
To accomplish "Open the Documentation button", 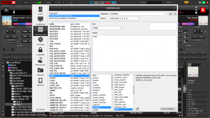I will coord(168,109).
